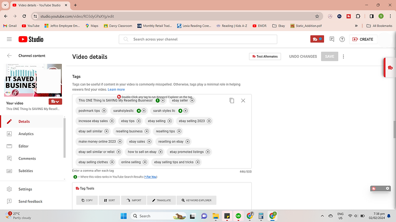Open the Help question-mark icon
The image size is (396, 222).
[x=342, y=39]
